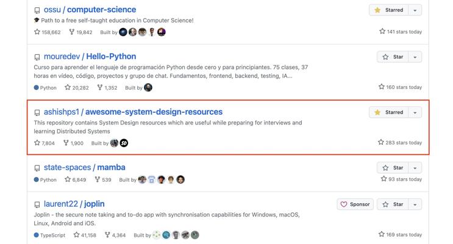
Task: Click the '93 stars today' text
Action: click(x=401, y=179)
